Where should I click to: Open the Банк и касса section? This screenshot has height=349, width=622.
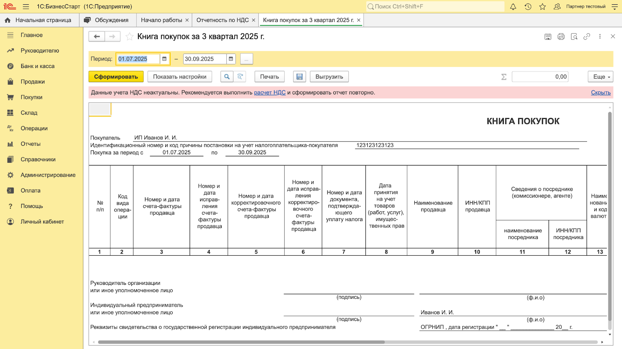point(37,66)
